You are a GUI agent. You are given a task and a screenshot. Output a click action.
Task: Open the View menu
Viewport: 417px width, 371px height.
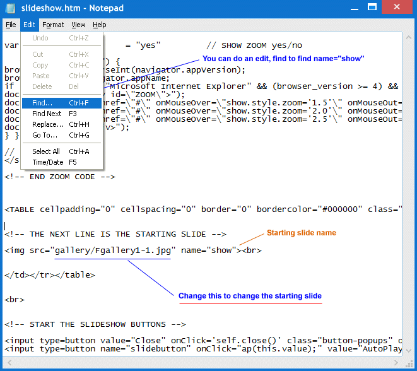tap(78, 25)
